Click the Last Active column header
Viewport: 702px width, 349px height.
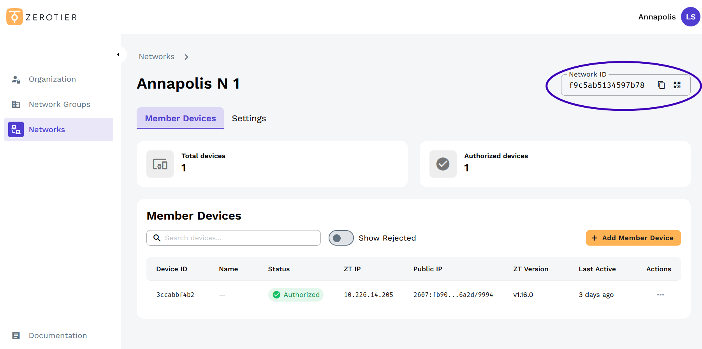[x=597, y=269]
